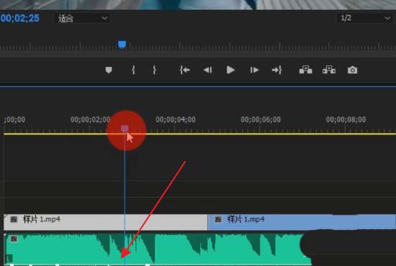The width and height of the screenshot is (396, 266).
Task: Click the fx badge on the audio clip
Action: point(14,239)
